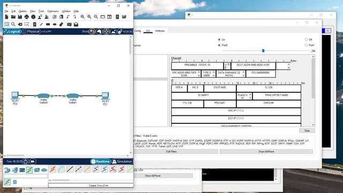Image resolution: width=343 pixels, height=193 pixels.
Task: Open the File menu
Action: pos(6,11)
